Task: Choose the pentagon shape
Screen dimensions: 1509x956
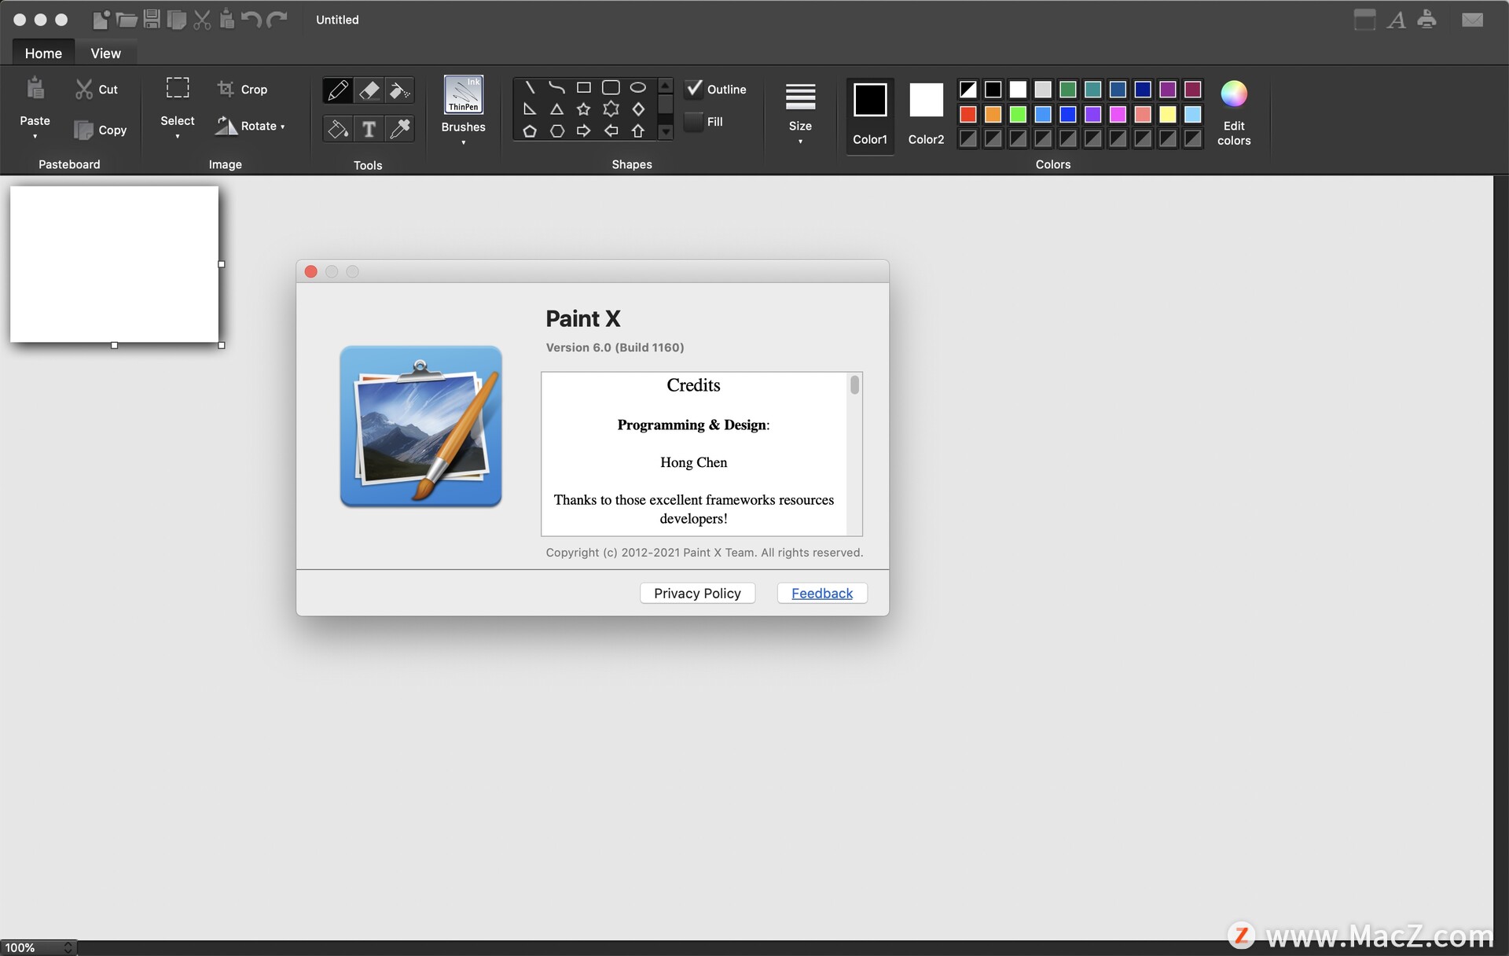Action: click(530, 131)
